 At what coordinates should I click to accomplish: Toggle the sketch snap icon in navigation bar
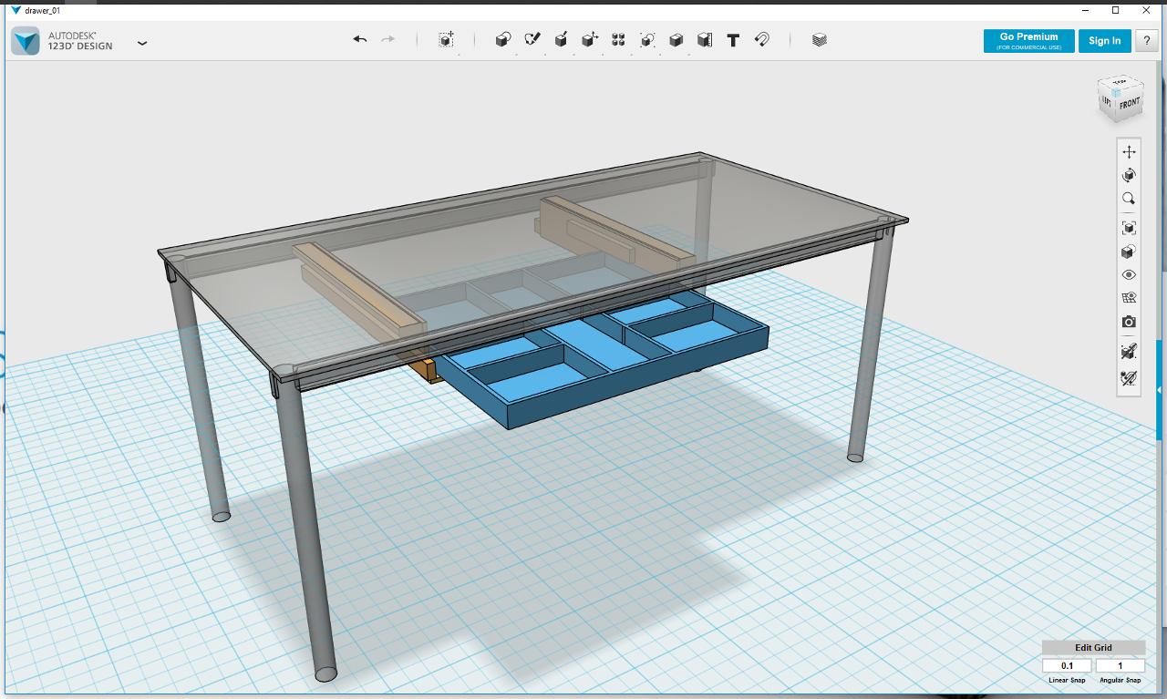tap(1129, 376)
